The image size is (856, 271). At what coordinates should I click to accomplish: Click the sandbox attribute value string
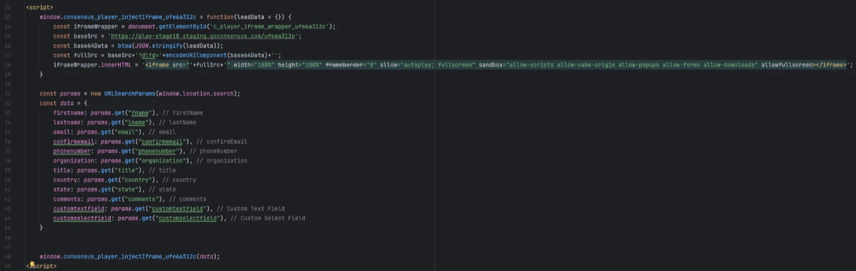pyautogui.click(x=632, y=65)
